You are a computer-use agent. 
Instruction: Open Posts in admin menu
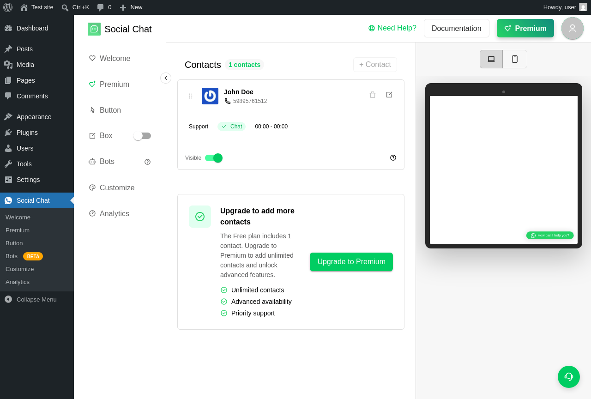pos(37,49)
